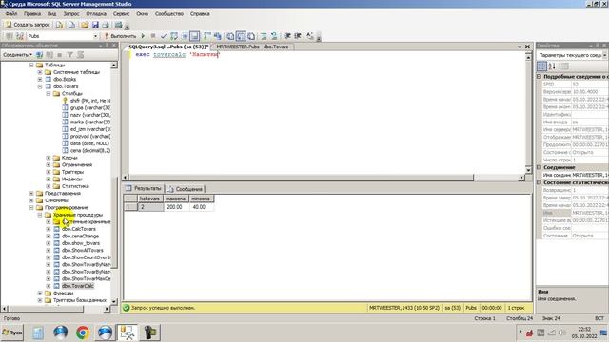The image size is (609, 342).
Task: Click the parse query checkmark icon
Action: click(x=164, y=36)
